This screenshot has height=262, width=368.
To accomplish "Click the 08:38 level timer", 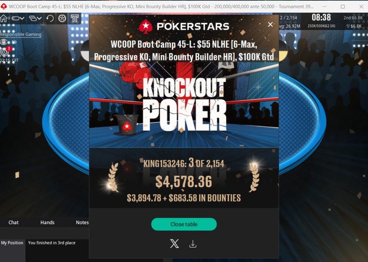I will (x=321, y=17).
